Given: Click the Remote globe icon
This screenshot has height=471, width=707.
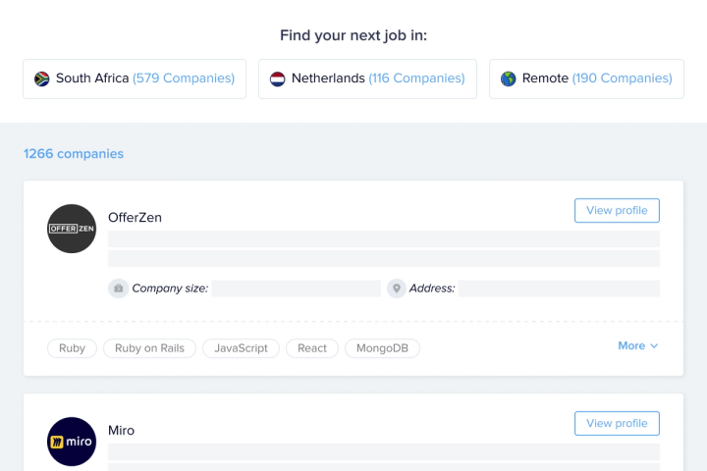Looking at the screenshot, I should point(509,78).
